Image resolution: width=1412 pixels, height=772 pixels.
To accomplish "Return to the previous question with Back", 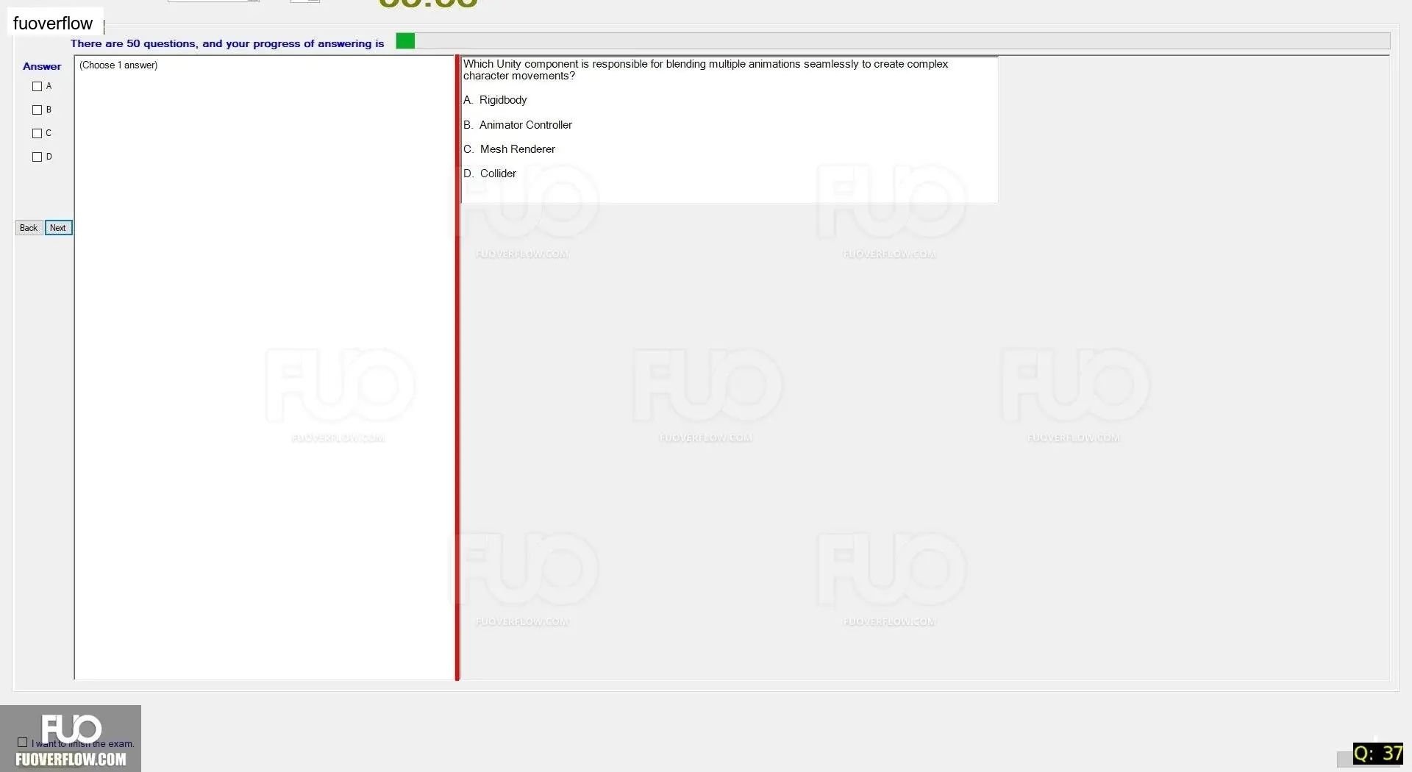I will click(x=29, y=228).
